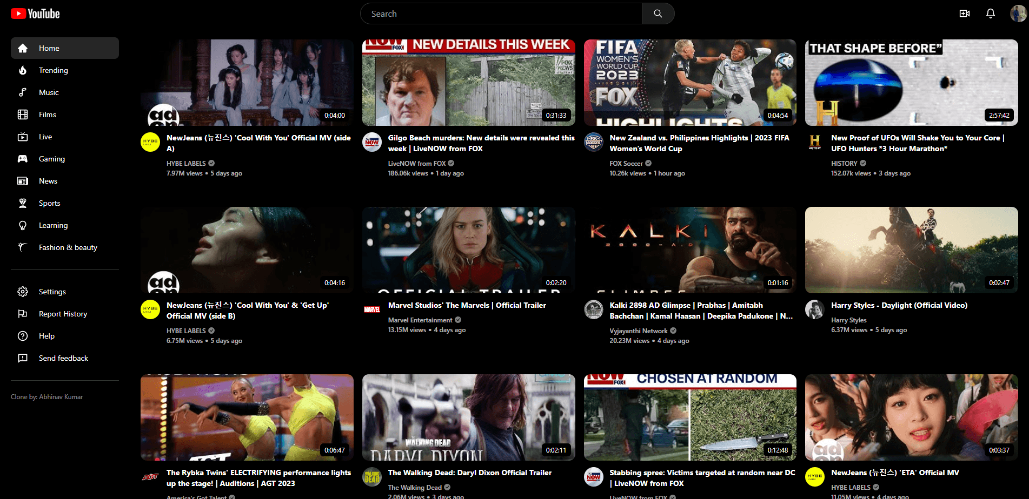
Task: Open Gilgo Beach murders video title
Action: 481,143
